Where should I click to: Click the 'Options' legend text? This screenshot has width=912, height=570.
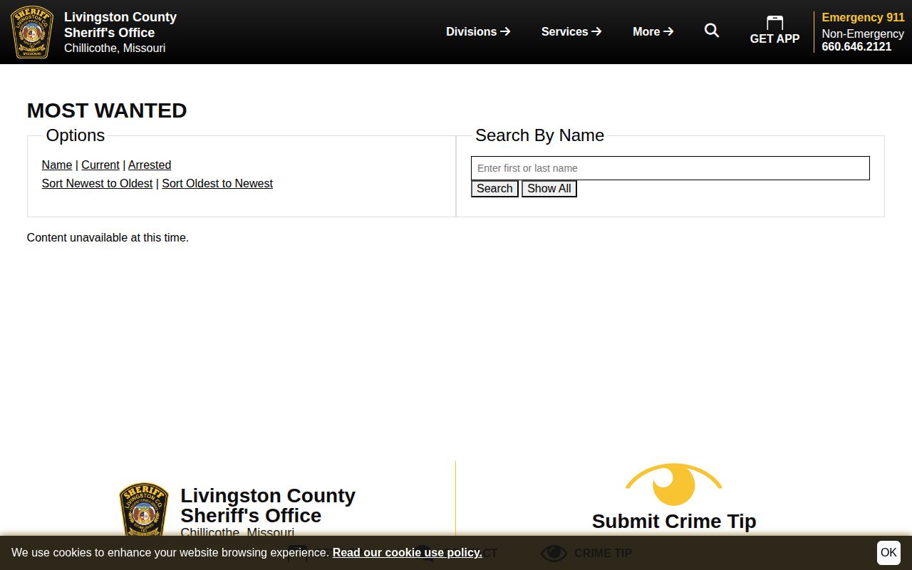pyautogui.click(x=76, y=135)
